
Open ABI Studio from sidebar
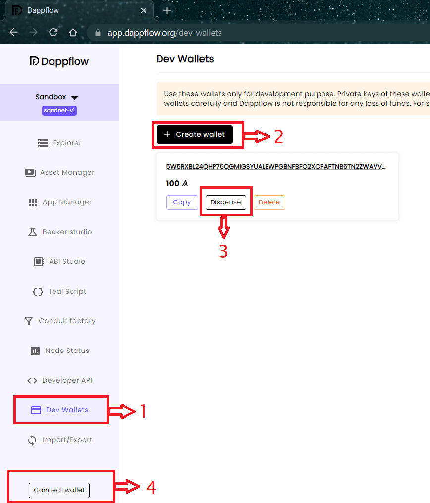coord(67,261)
